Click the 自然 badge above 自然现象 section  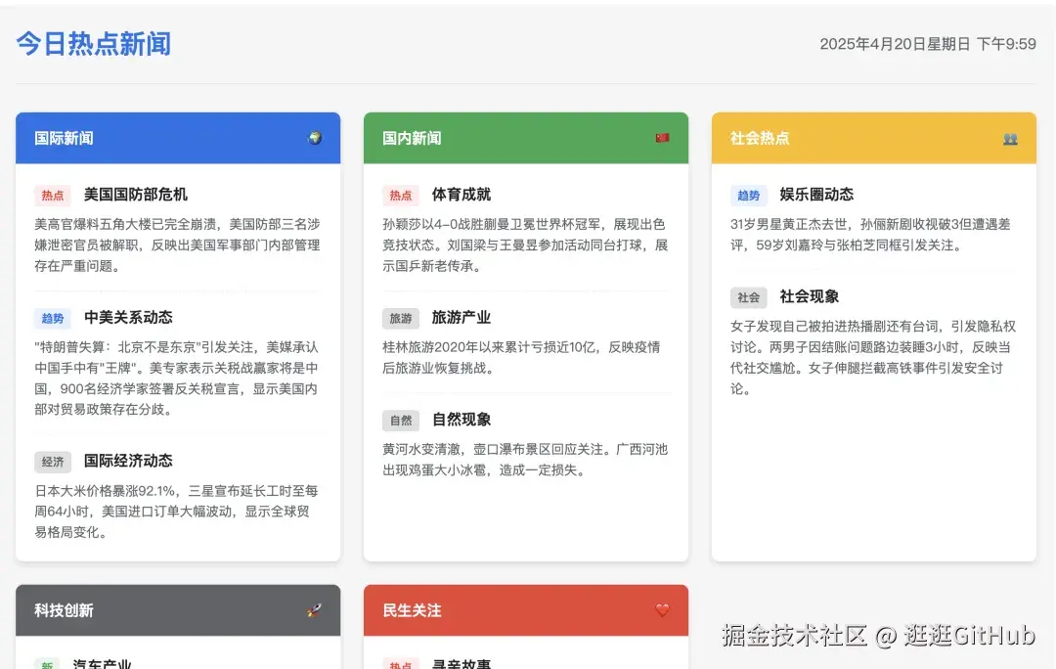(x=400, y=420)
